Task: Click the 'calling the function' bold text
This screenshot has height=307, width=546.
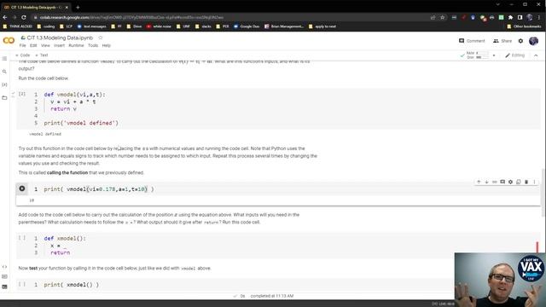Action: 67,172
